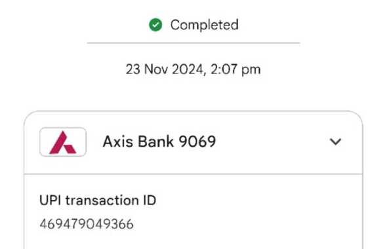Click blank space right of the transaction ID

click(x=247, y=224)
